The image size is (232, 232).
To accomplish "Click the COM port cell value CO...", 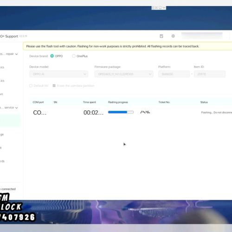I will 40,113.
